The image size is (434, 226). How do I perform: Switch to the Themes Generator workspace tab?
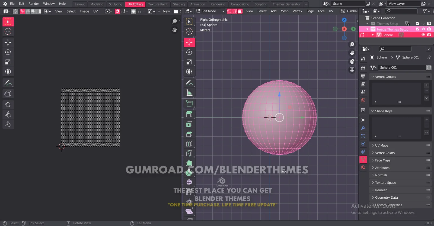(x=286, y=4)
